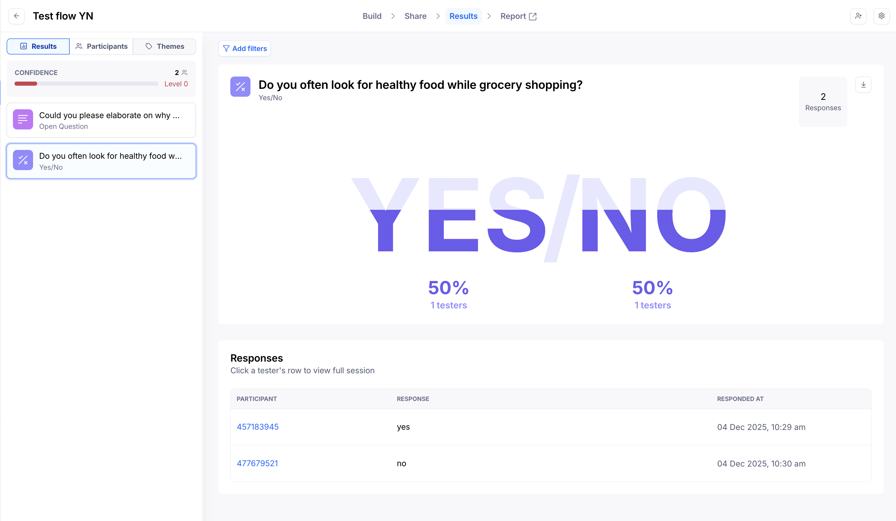Viewport: 896px width, 521px height.
Task: Go to the Share step
Action: point(415,16)
